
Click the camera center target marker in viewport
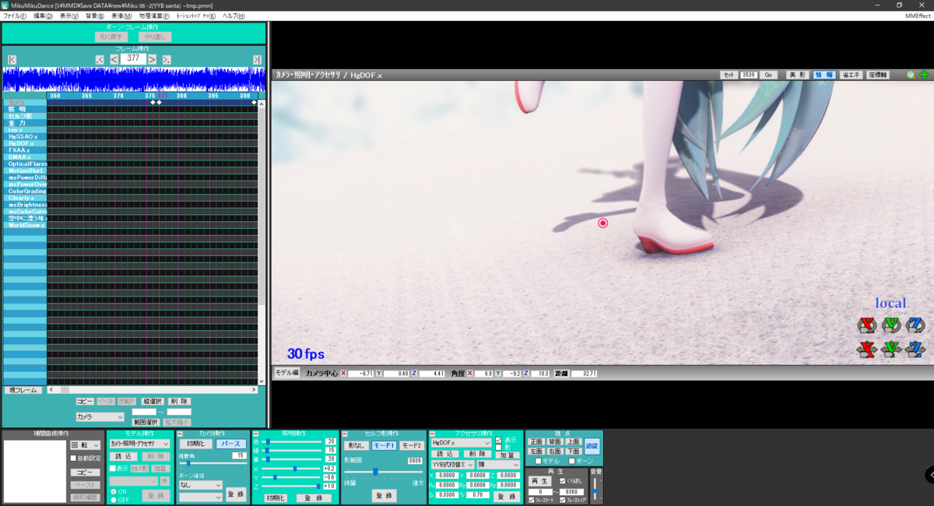602,223
